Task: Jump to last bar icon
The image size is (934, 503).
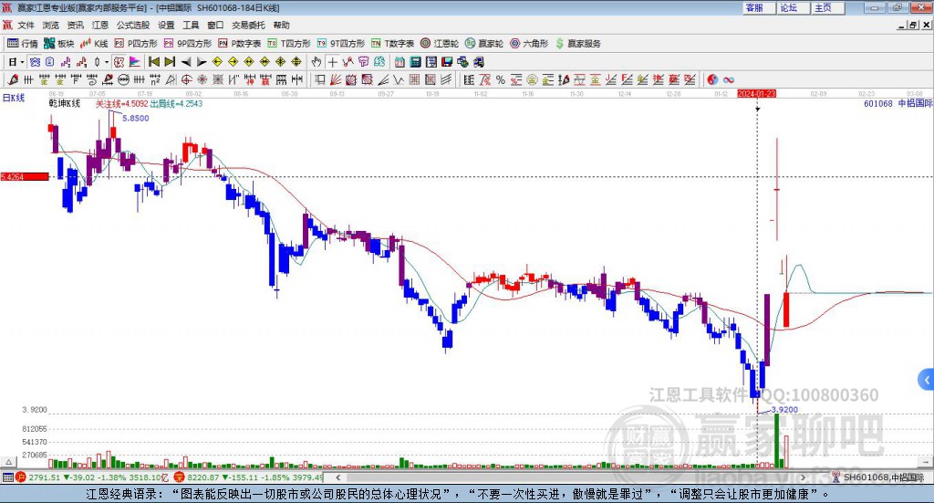Action: pyautogui.click(x=170, y=62)
